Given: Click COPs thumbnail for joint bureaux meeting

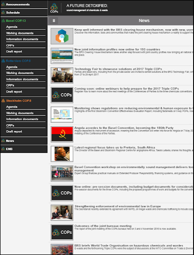Looking at the screenshot, I should (62, 232).
